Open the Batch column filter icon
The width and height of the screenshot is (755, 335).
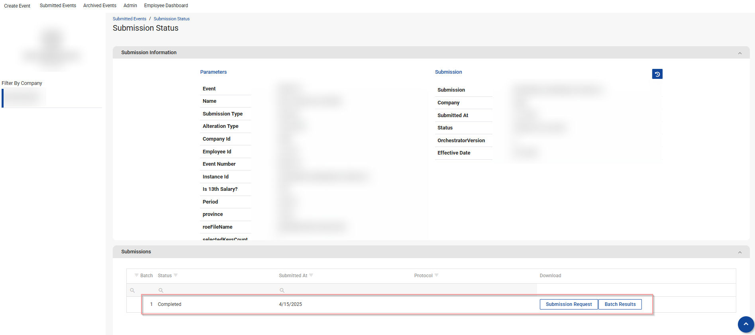[x=137, y=275]
